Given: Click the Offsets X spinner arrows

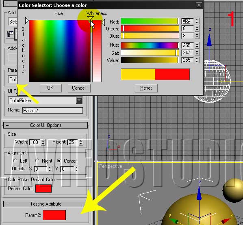Looking at the screenshot, I should pyautogui.click(x=50, y=169).
